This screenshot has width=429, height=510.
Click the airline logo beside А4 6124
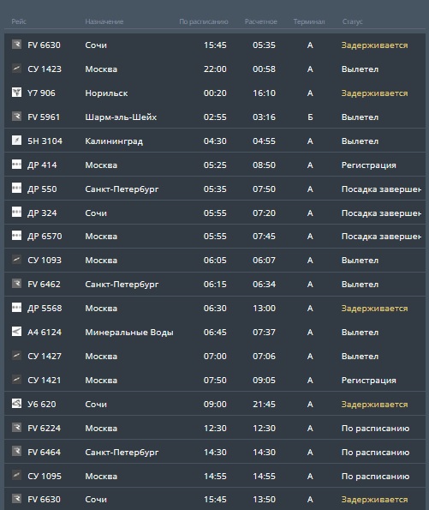[x=16, y=332]
